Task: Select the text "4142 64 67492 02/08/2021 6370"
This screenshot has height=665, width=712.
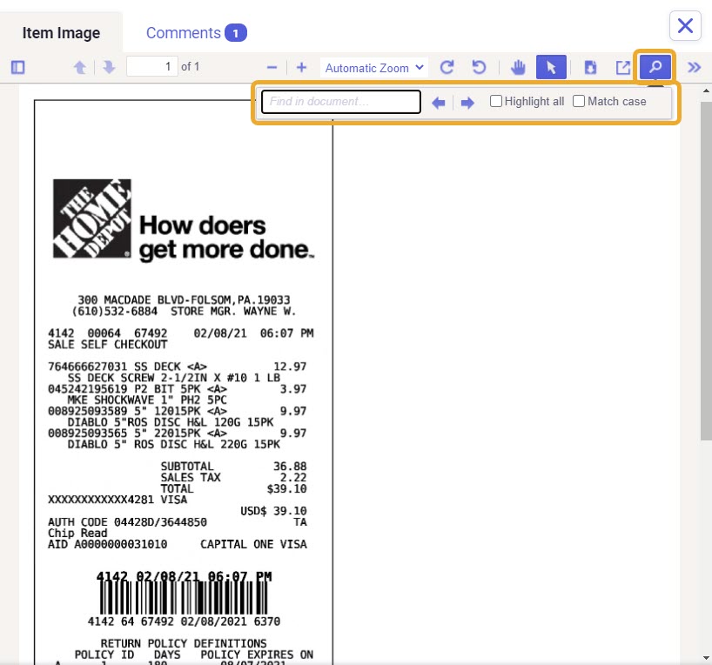Action: (184, 621)
